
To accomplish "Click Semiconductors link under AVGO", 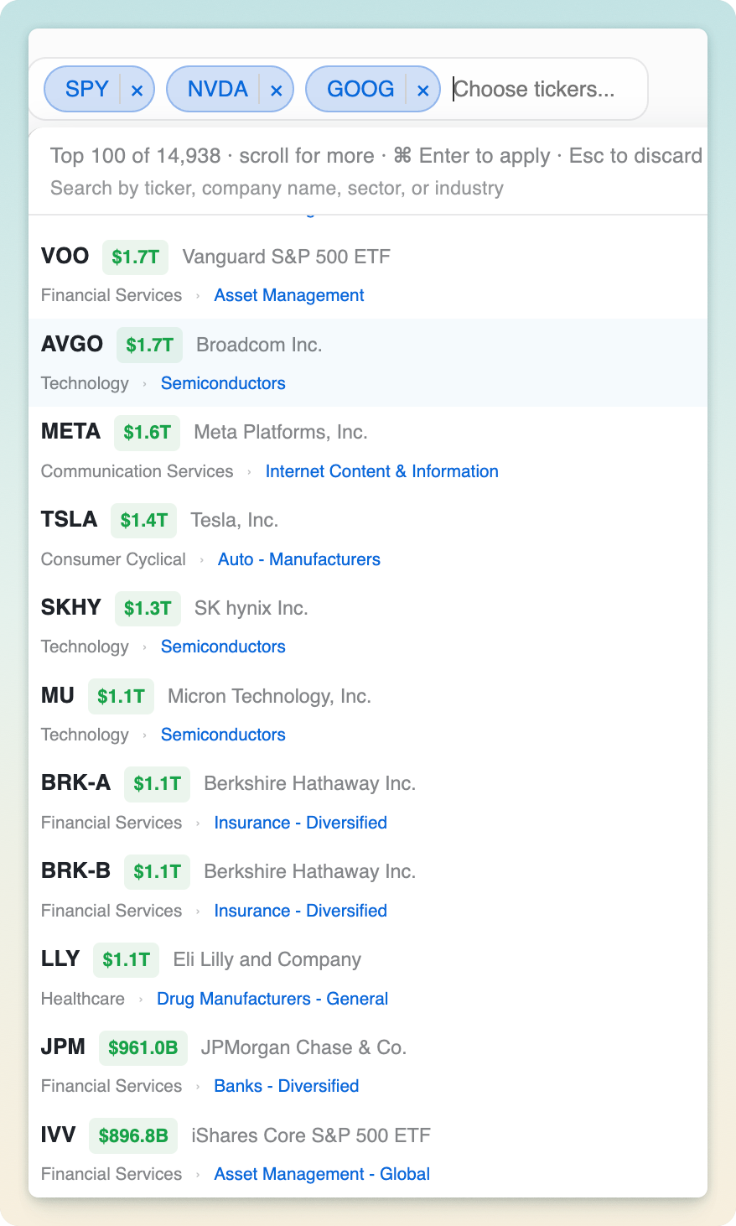I will [223, 383].
